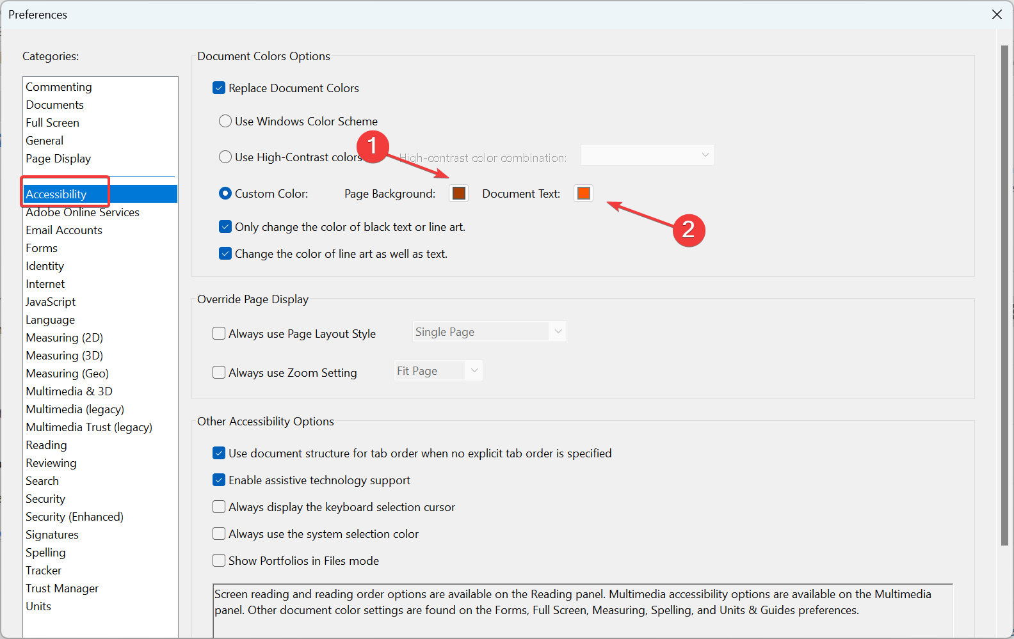Screen dimensions: 1014x639
Task: Select the Custom Color radio button
Action: (225, 193)
